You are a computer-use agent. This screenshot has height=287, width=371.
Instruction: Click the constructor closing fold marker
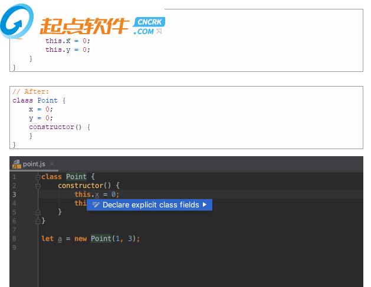click(38, 212)
